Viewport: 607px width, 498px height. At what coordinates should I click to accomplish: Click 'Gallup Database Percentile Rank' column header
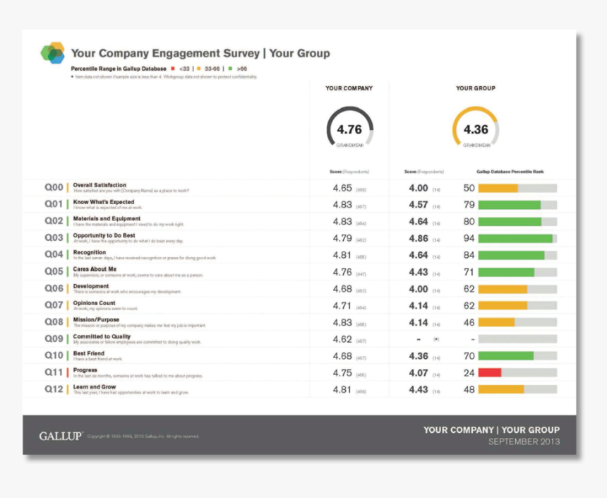[510, 171]
